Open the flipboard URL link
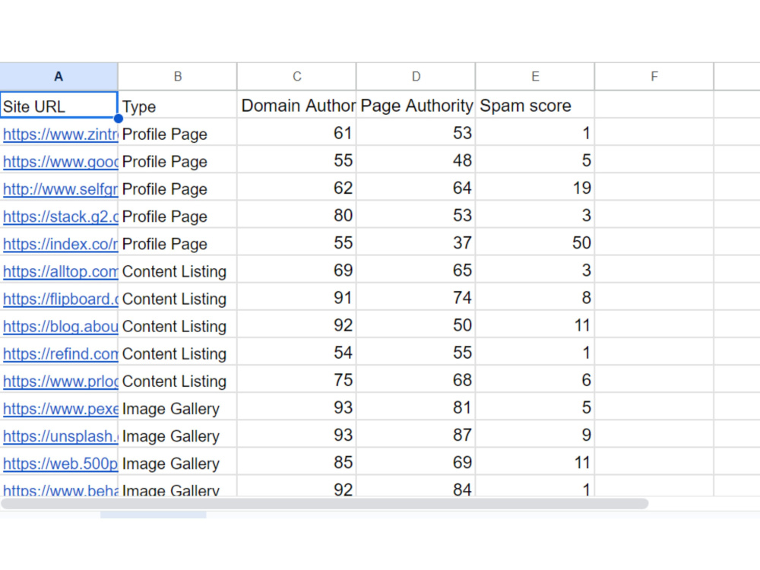The width and height of the screenshot is (760, 570). 60,299
